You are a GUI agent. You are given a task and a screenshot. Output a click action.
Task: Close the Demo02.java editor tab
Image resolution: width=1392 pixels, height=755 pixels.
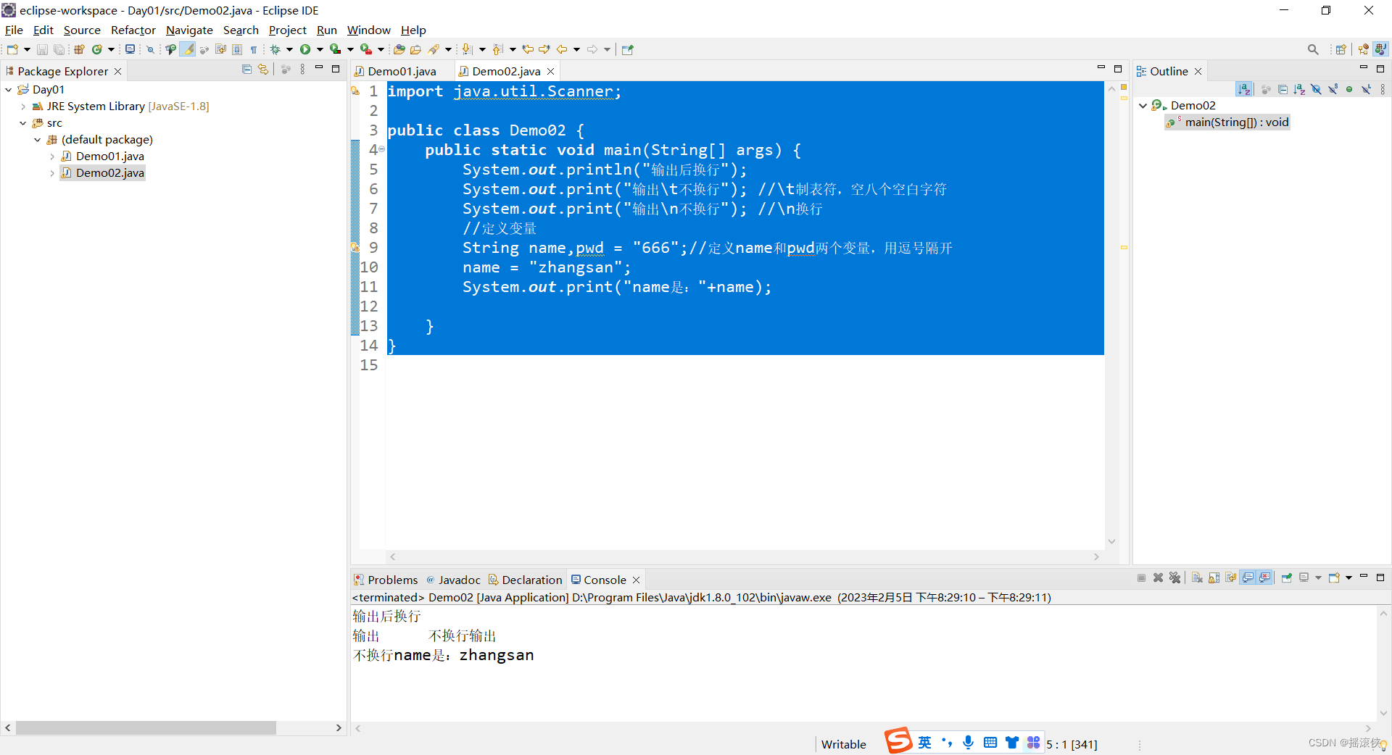551,71
